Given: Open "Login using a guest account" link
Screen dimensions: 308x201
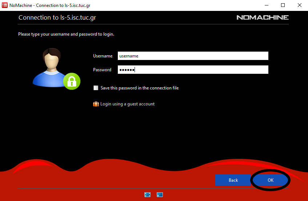Looking at the screenshot, I should [x=127, y=104].
